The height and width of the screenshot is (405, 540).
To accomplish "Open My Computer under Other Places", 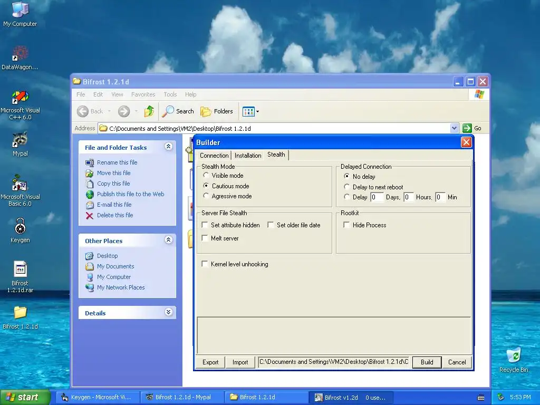I will (114, 277).
